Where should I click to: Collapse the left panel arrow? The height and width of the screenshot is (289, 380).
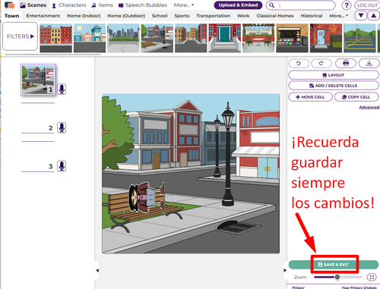tap(97, 270)
